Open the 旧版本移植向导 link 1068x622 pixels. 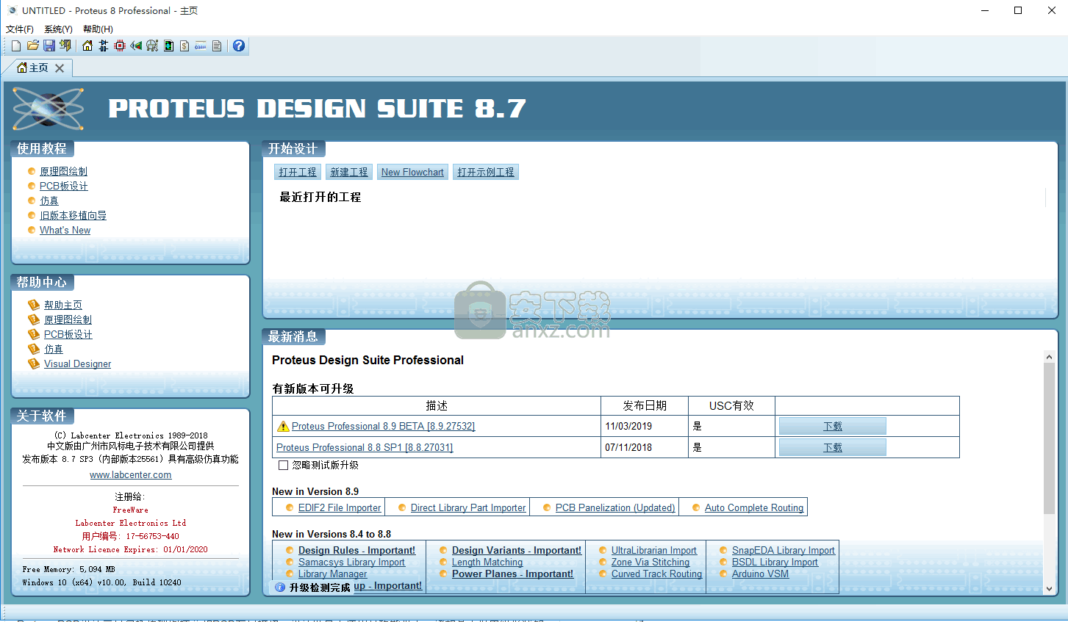73,215
